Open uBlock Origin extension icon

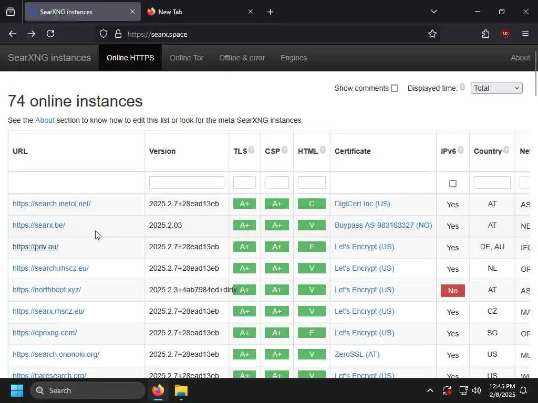tap(505, 34)
